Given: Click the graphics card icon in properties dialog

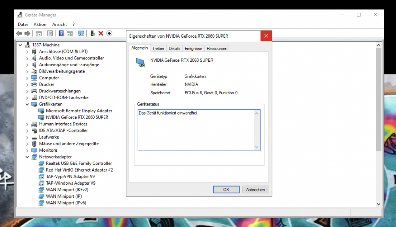Looking at the screenshot, I should [x=141, y=63].
